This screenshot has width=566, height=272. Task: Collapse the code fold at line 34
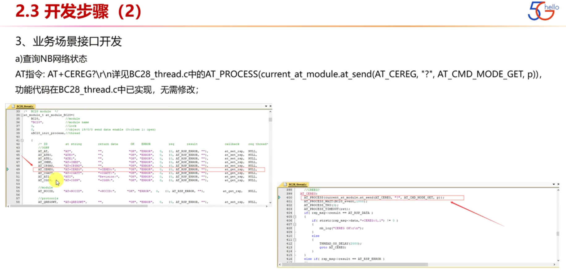(22, 115)
